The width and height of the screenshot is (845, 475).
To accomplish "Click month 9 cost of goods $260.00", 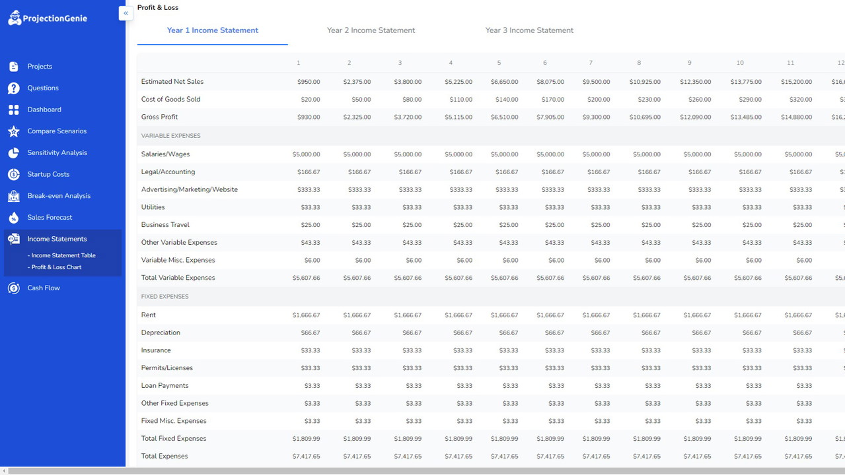I will (x=700, y=100).
